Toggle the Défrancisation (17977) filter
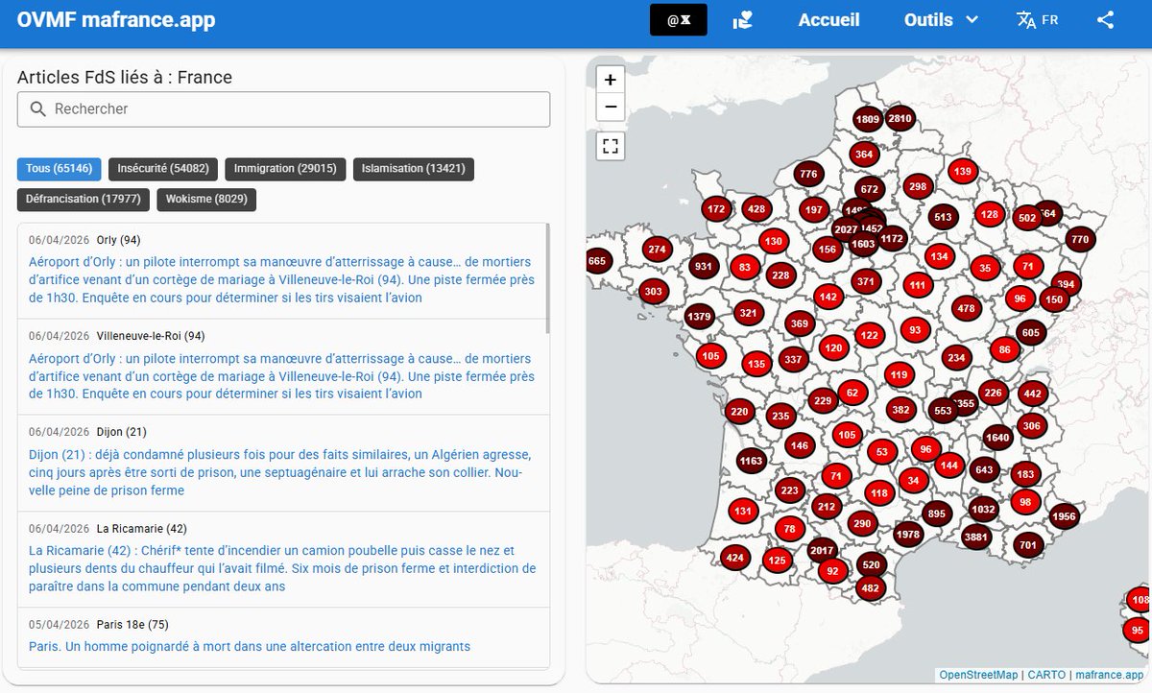 (83, 200)
